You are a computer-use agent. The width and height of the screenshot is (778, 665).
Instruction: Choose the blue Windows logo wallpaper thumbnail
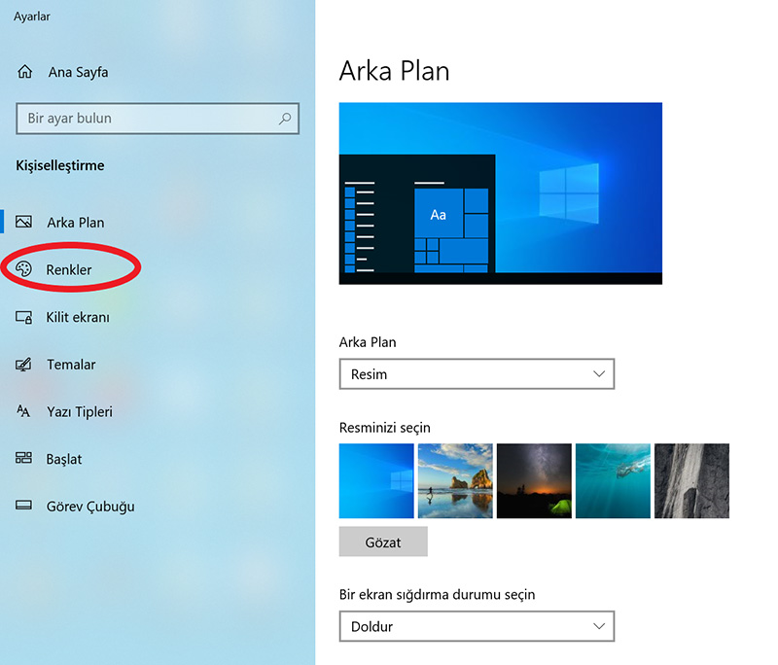376,481
